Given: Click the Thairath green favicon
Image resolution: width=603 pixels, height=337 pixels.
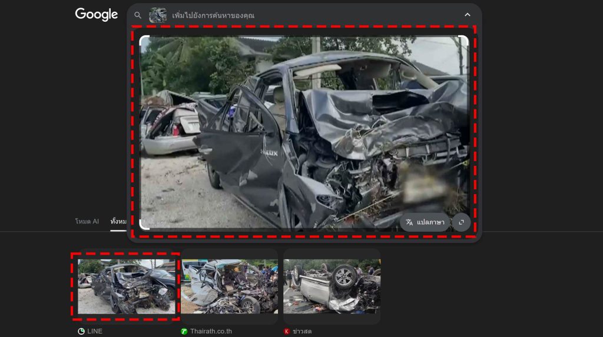Looking at the screenshot, I should [184, 331].
